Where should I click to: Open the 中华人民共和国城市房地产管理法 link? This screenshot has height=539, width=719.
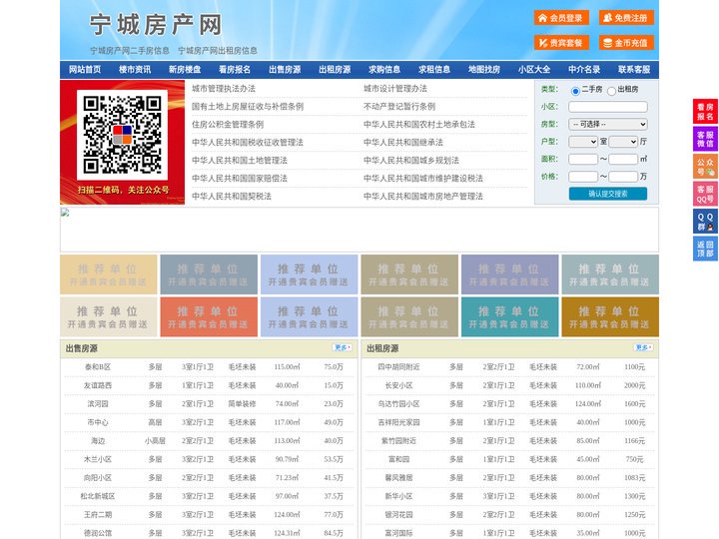[423, 197]
